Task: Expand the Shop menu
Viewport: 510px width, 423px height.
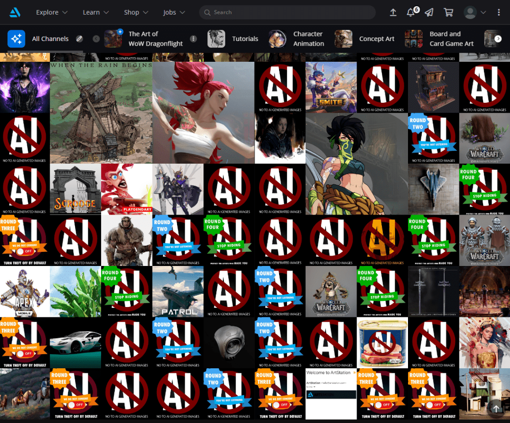Action: [136, 12]
